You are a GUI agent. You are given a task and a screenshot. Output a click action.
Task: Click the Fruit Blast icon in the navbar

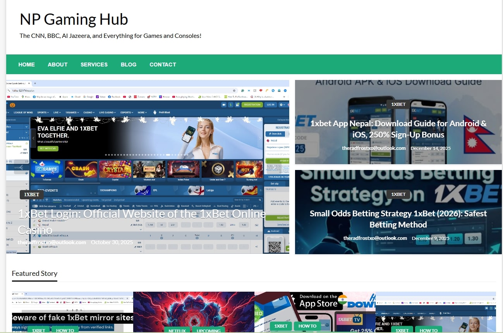154,112
